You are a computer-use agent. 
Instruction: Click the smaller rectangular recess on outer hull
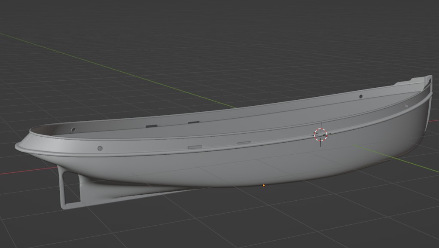click(244, 143)
